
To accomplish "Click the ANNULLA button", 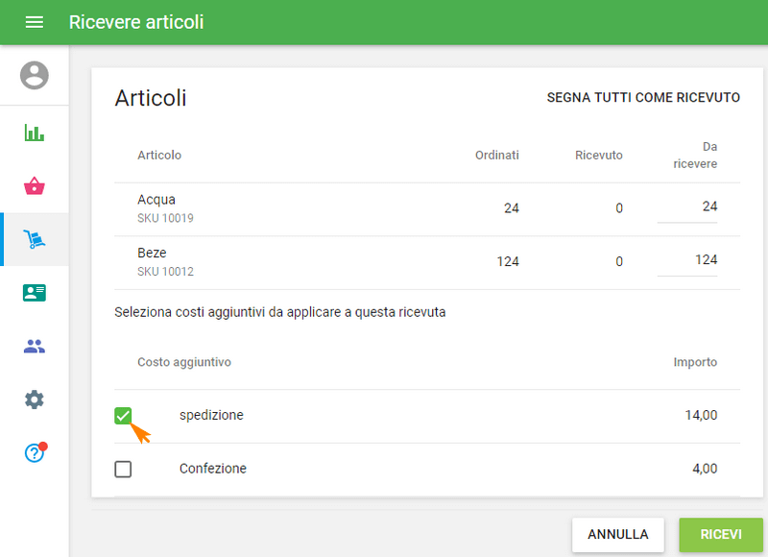I will click(x=618, y=535).
